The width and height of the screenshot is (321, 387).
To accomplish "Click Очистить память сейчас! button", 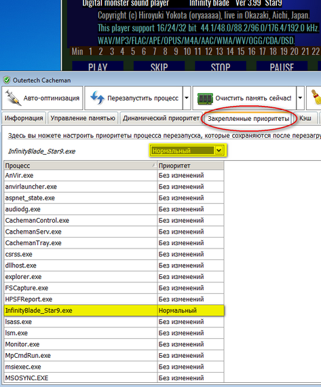I will pyautogui.click(x=244, y=98).
